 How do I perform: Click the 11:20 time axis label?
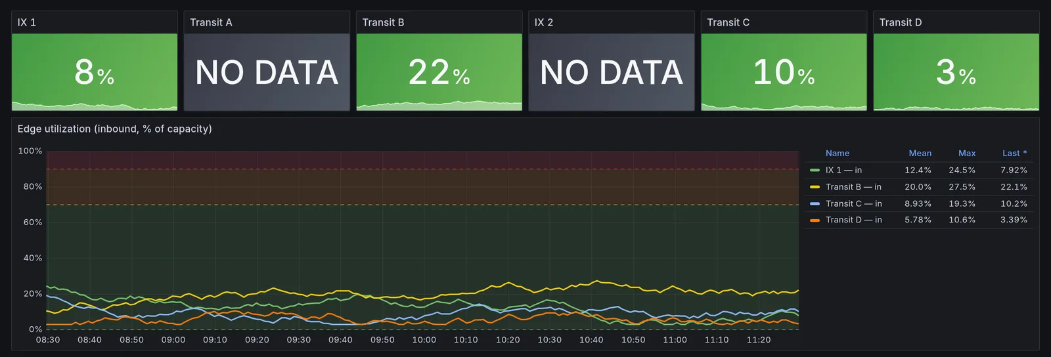coord(759,340)
